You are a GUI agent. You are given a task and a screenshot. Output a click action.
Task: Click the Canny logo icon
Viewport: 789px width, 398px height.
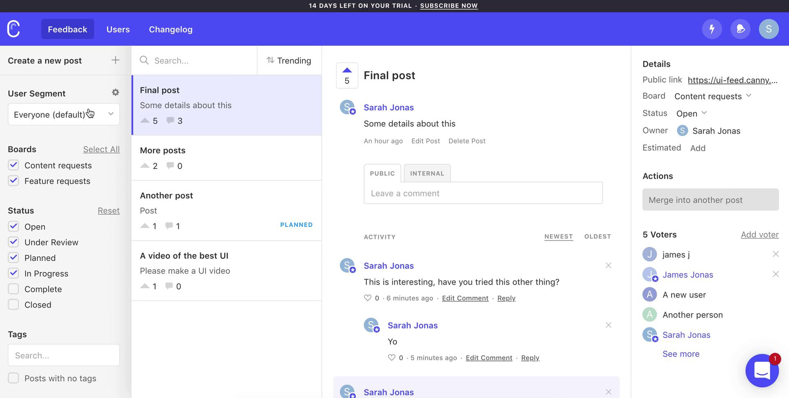click(14, 29)
